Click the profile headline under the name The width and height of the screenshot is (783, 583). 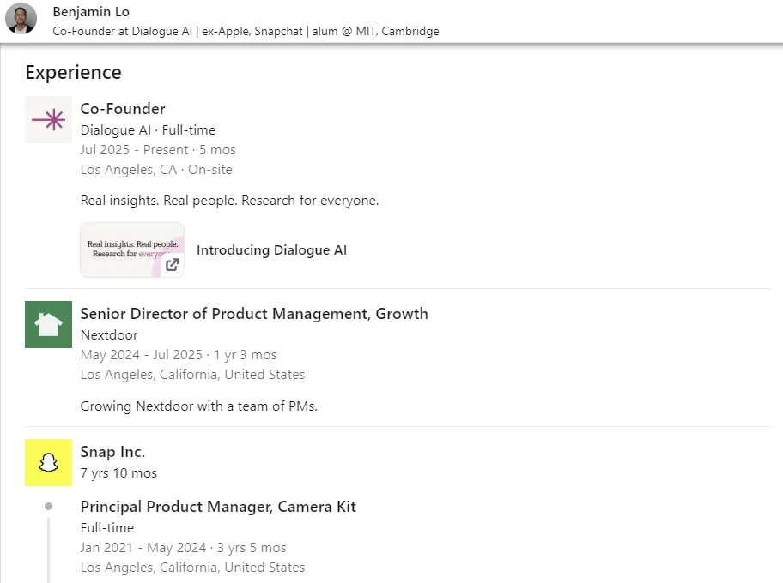(246, 31)
